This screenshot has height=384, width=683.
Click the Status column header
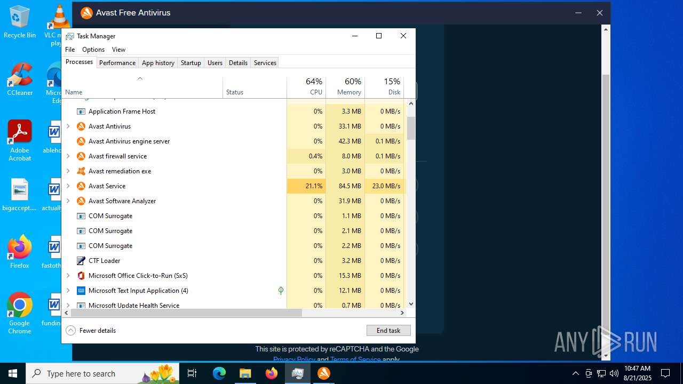pos(255,87)
